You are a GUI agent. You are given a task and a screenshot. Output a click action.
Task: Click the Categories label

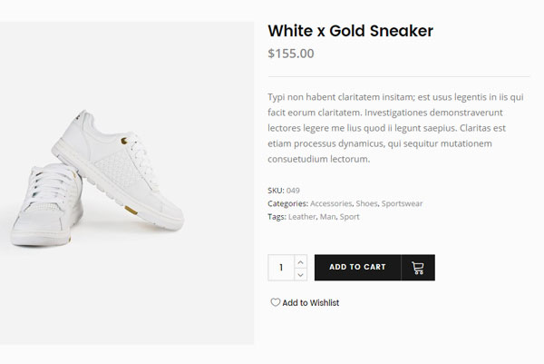(287, 204)
